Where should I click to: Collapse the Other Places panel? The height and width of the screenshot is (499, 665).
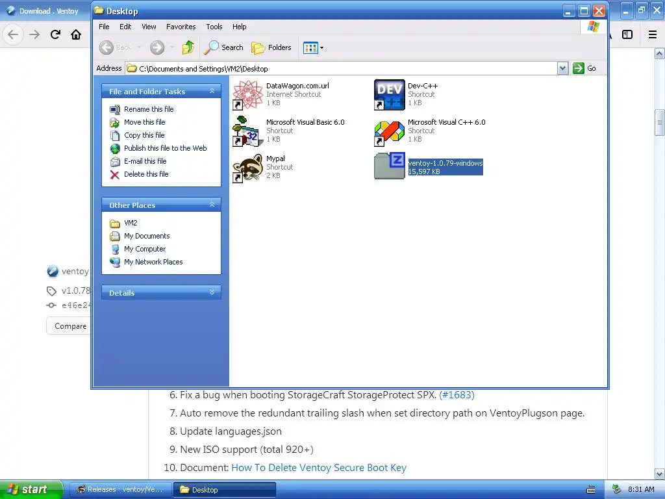click(212, 205)
